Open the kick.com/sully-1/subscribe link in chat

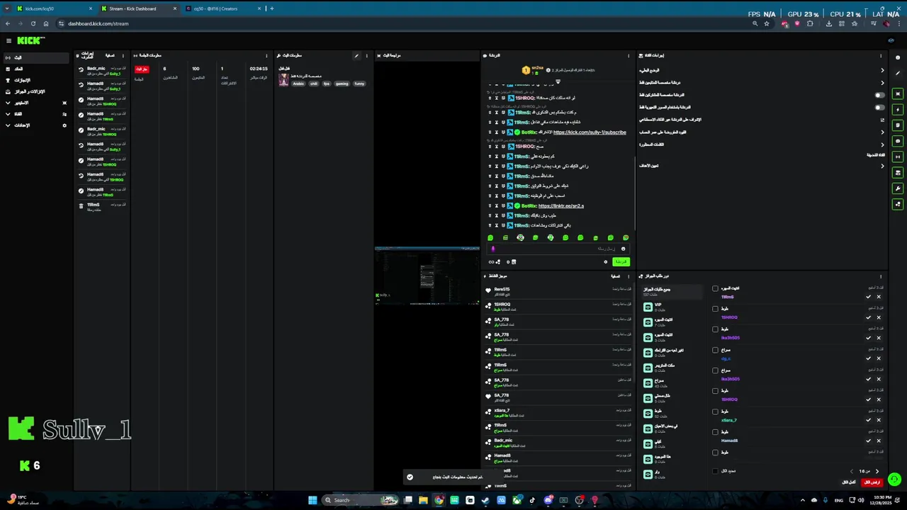tap(590, 132)
